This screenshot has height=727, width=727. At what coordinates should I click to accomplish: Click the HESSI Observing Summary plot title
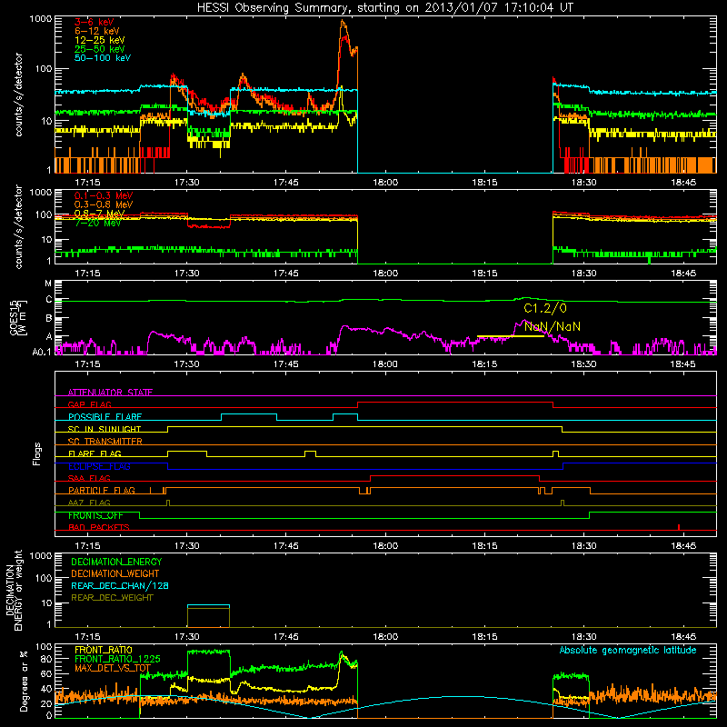tap(385, 8)
